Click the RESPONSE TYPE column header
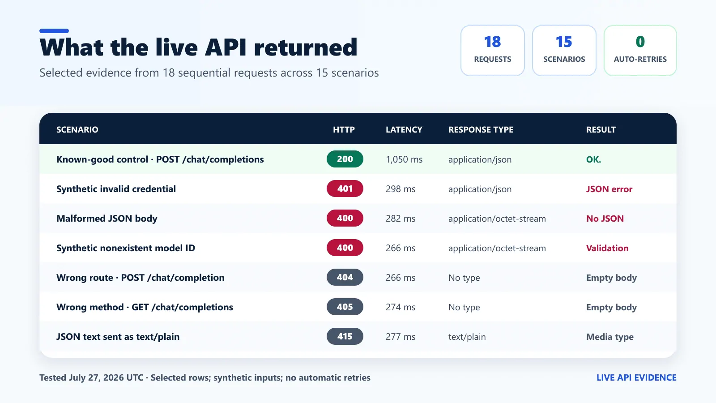The width and height of the screenshot is (716, 403). click(x=481, y=130)
